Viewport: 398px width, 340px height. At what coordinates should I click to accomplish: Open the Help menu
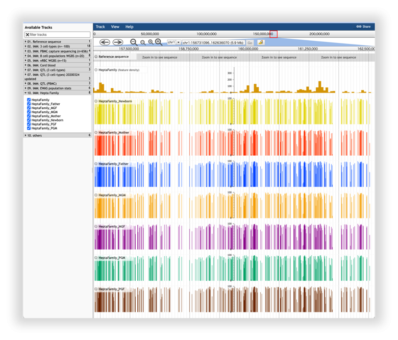(x=129, y=27)
